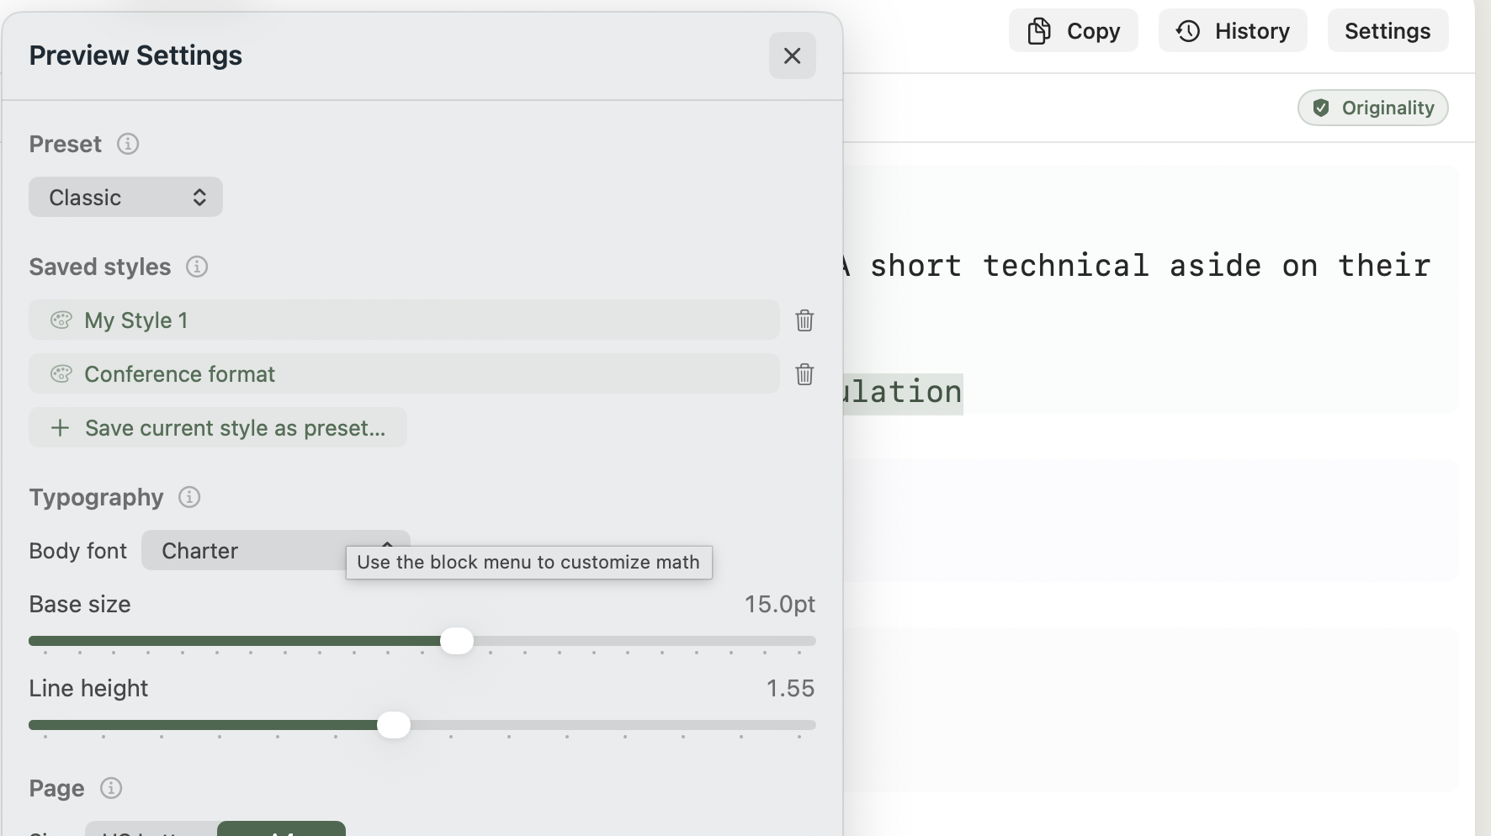1491x836 pixels.
Task: Click Save current style as preset
Action: [x=218, y=427]
